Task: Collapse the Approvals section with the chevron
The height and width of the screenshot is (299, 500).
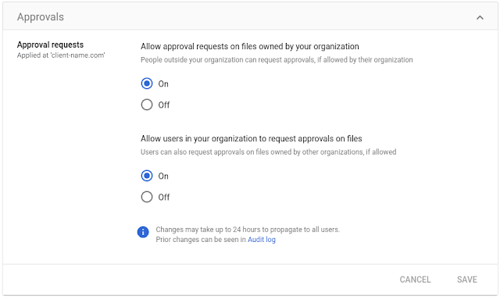Action: tap(480, 17)
